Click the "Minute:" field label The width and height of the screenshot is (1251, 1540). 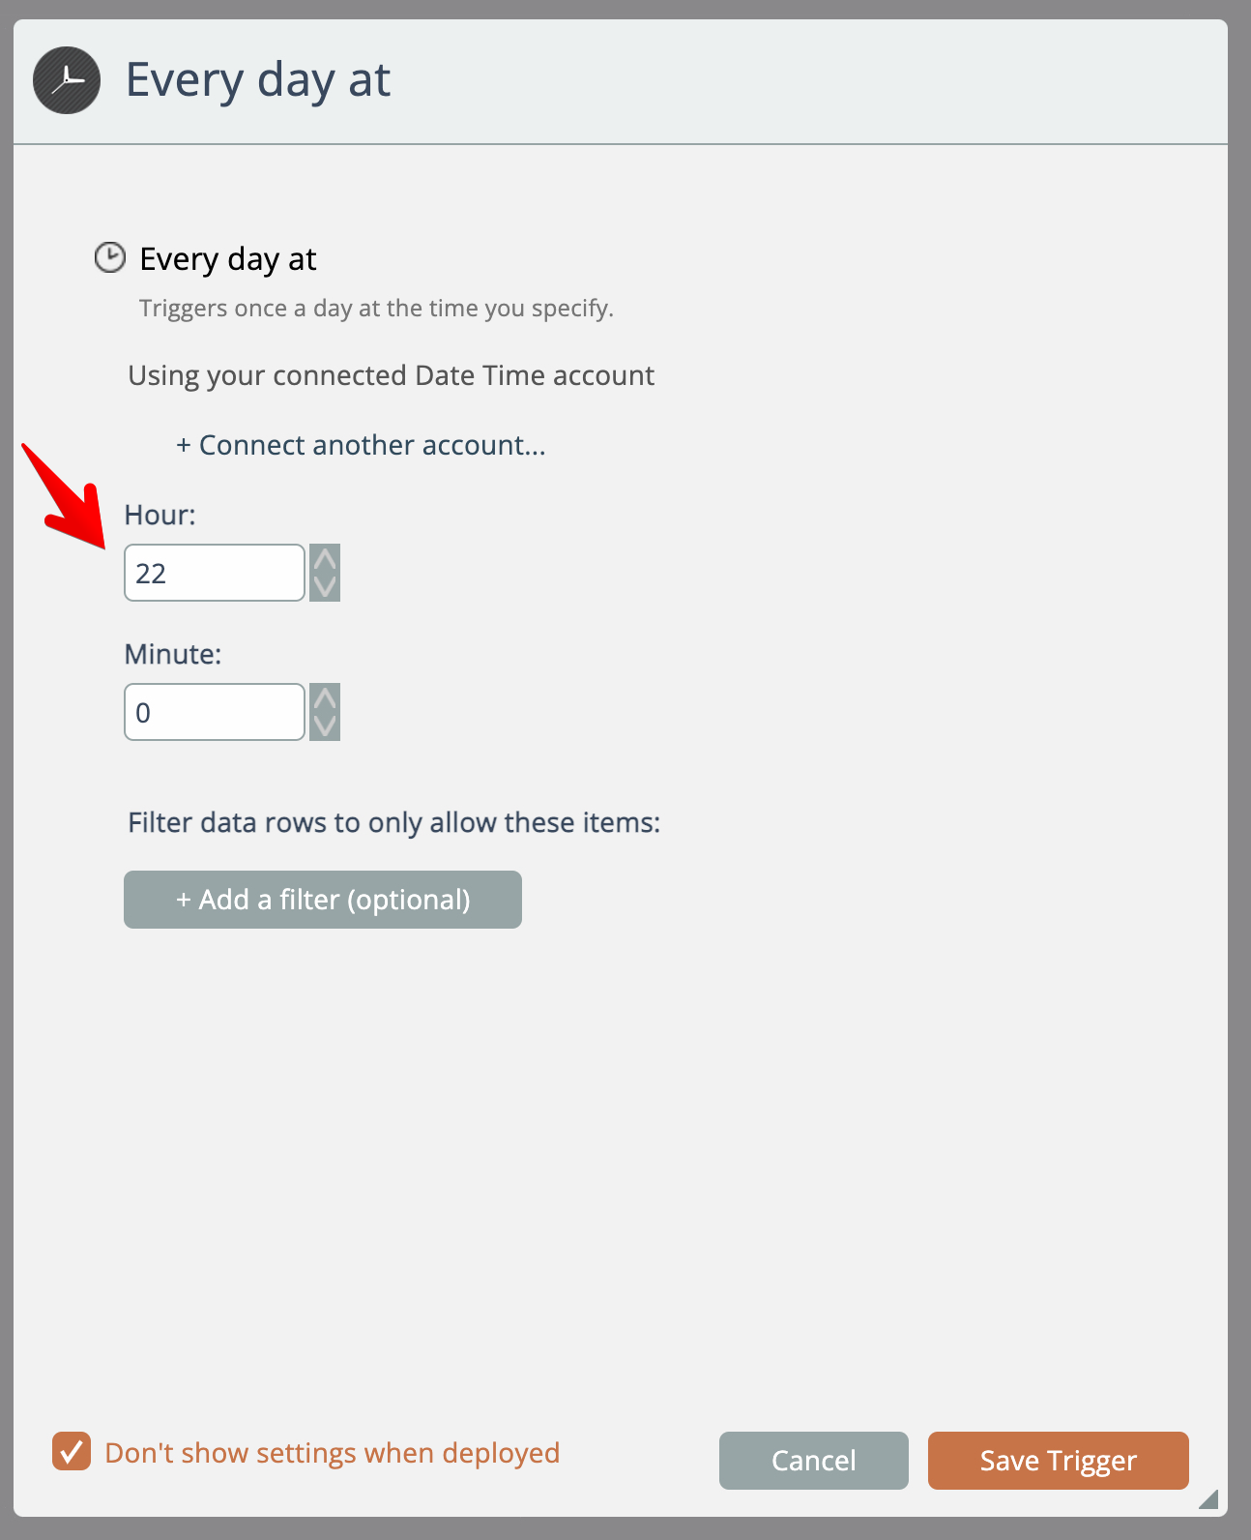pos(173,654)
